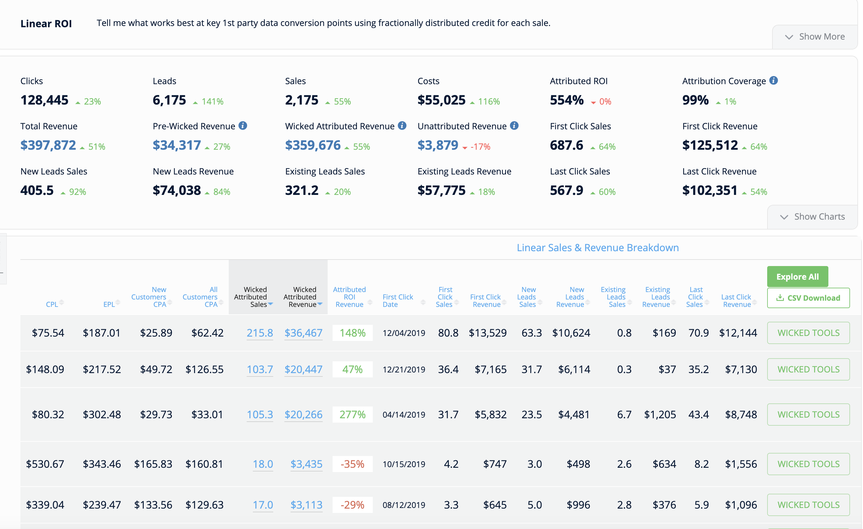Expand the Show Charts section

(812, 217)
